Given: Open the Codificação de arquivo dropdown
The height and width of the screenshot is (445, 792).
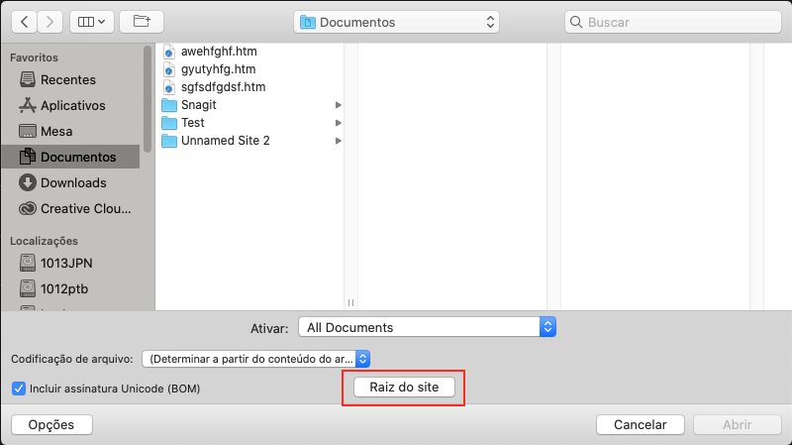Looking at the screenshot, I should point(256,359).
